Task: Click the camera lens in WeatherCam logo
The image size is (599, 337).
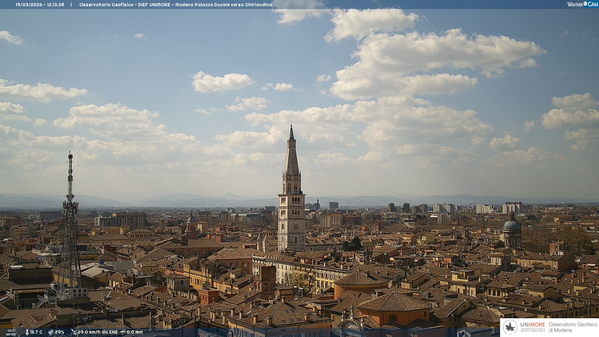Action: click(x=585, y=4)
